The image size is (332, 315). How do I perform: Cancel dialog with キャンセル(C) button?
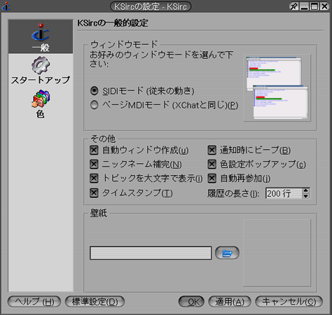coord(289,302)
